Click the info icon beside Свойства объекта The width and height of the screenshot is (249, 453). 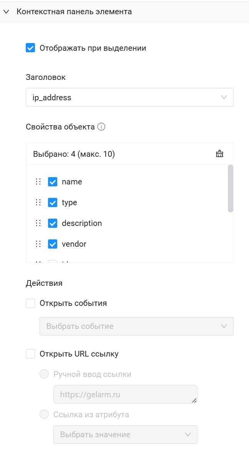[x=101, y=127]
